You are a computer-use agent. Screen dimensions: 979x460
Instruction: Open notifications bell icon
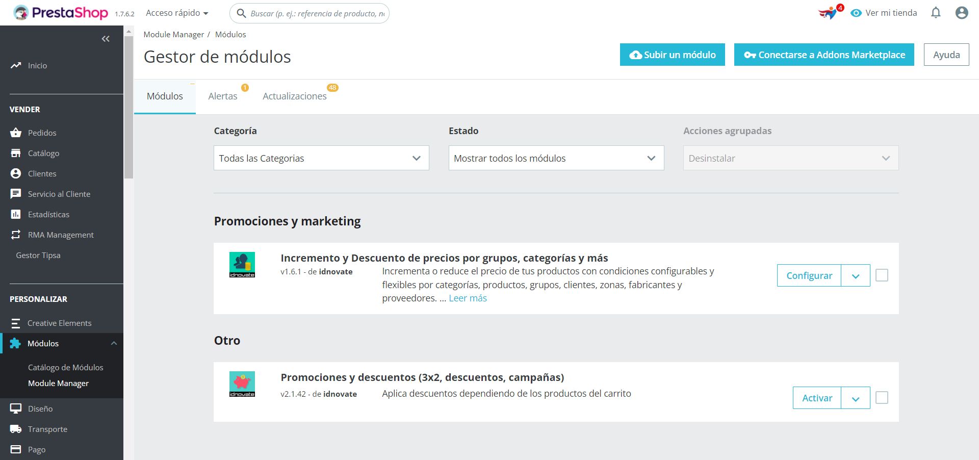click(936, 13)
